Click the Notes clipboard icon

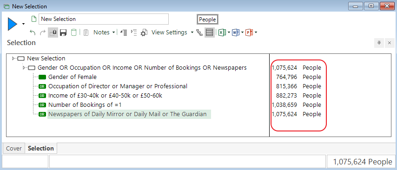86,33
